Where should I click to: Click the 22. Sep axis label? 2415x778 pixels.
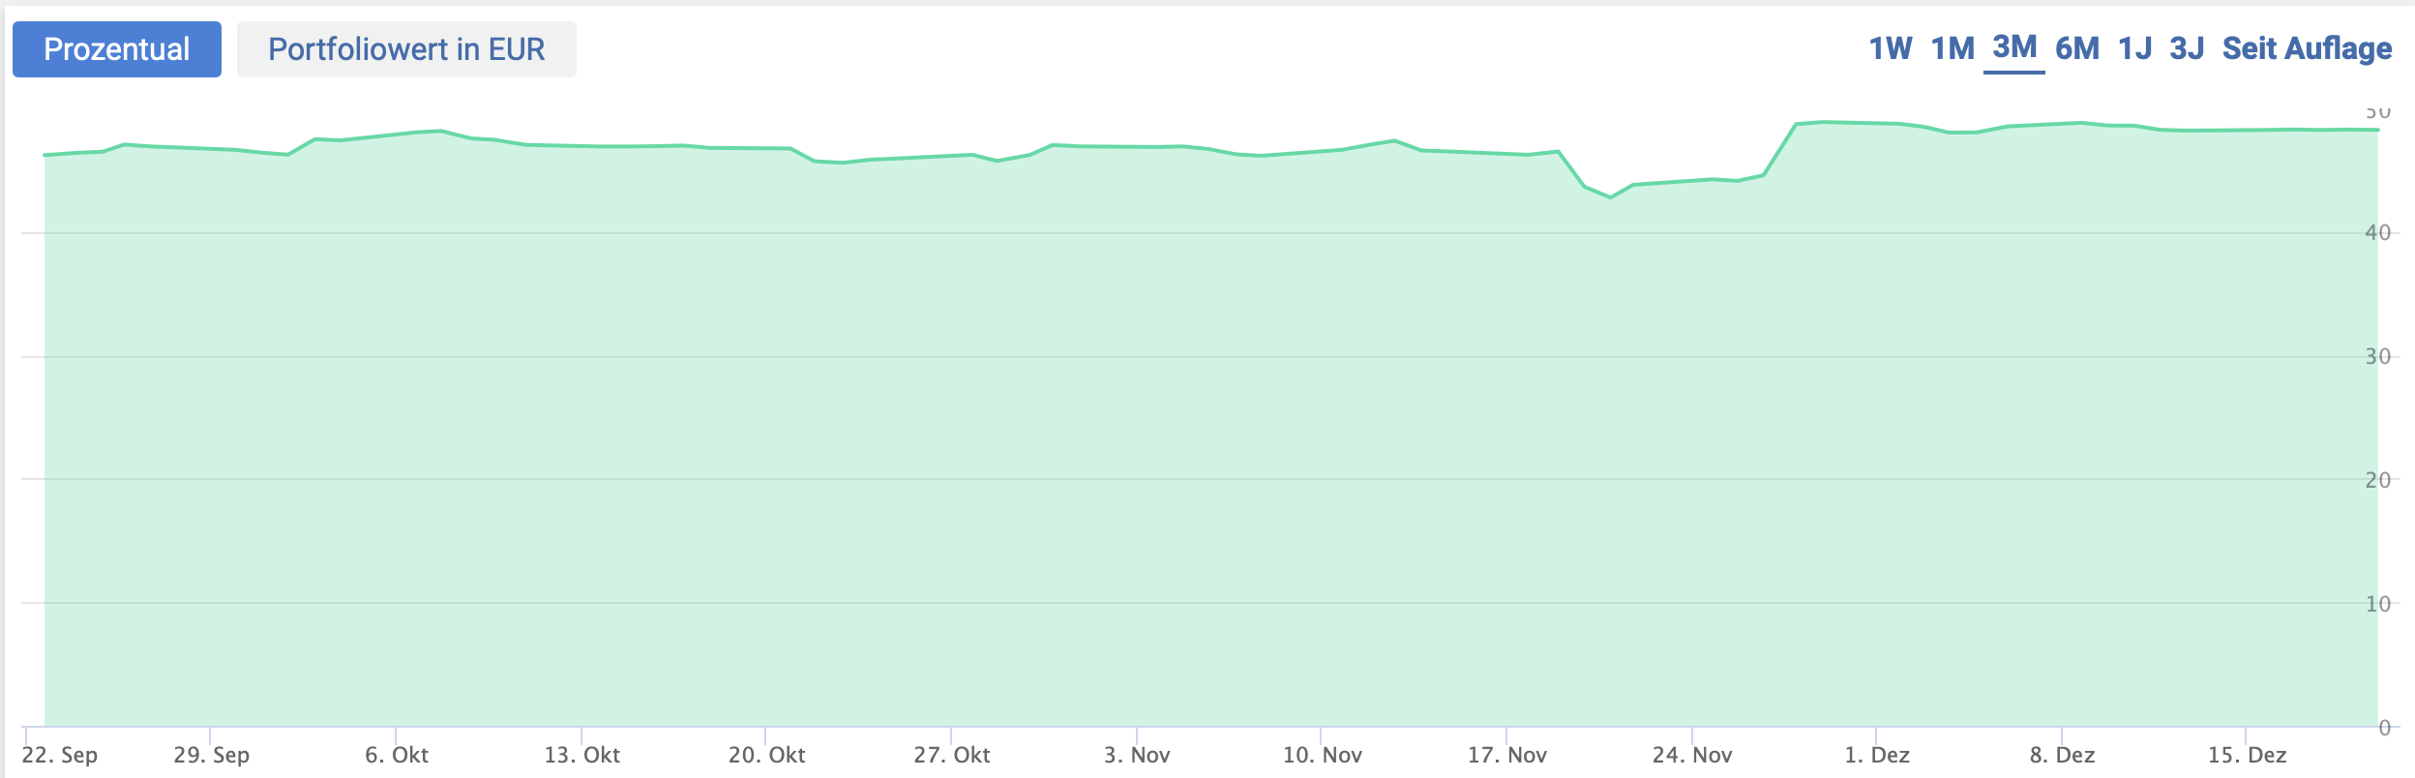tap(60, 755)
